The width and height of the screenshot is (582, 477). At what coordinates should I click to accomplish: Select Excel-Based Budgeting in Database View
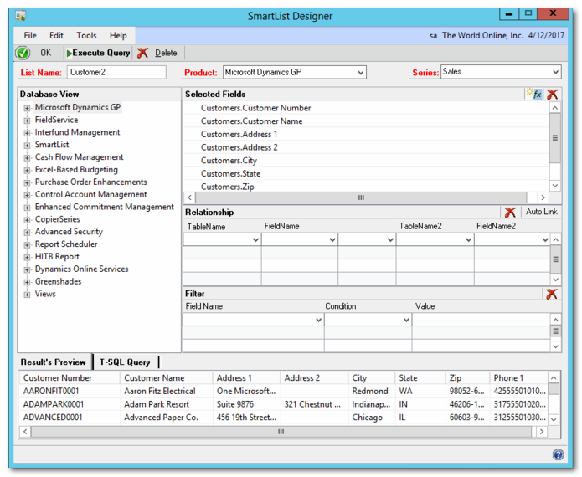click(x=76, y=170)
